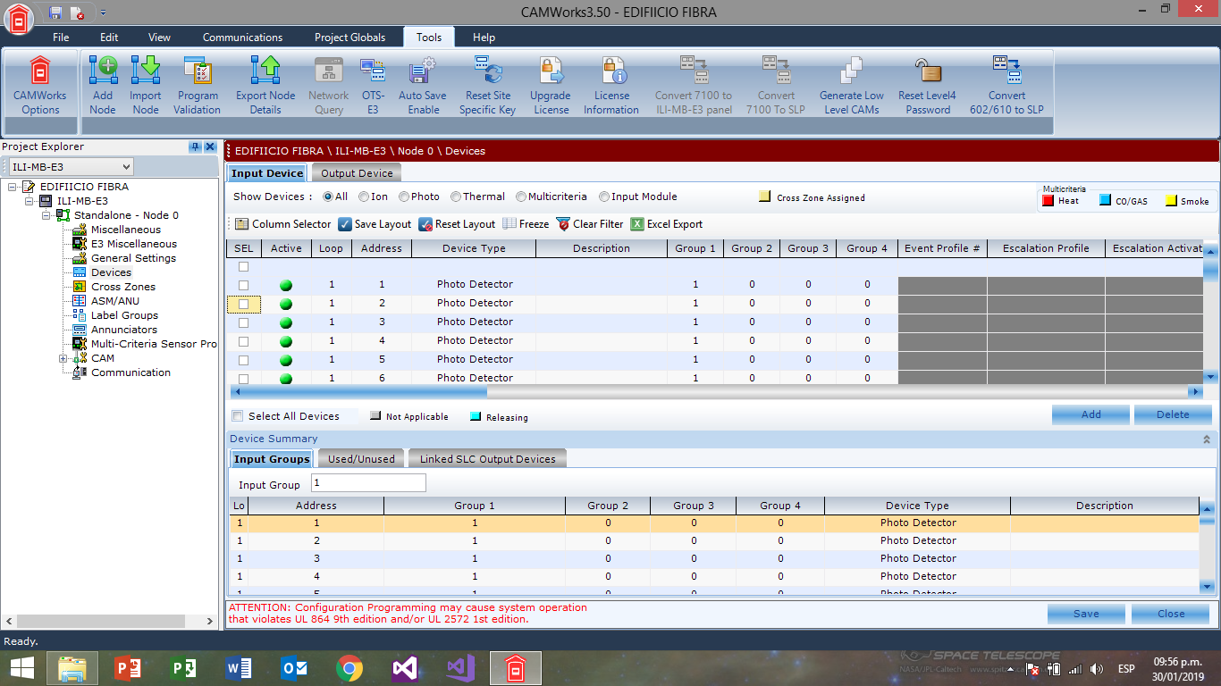Check Select All Devices checkbox
Screen dimensions: 1221x686
pyautogui.click(x=237, y=416)
